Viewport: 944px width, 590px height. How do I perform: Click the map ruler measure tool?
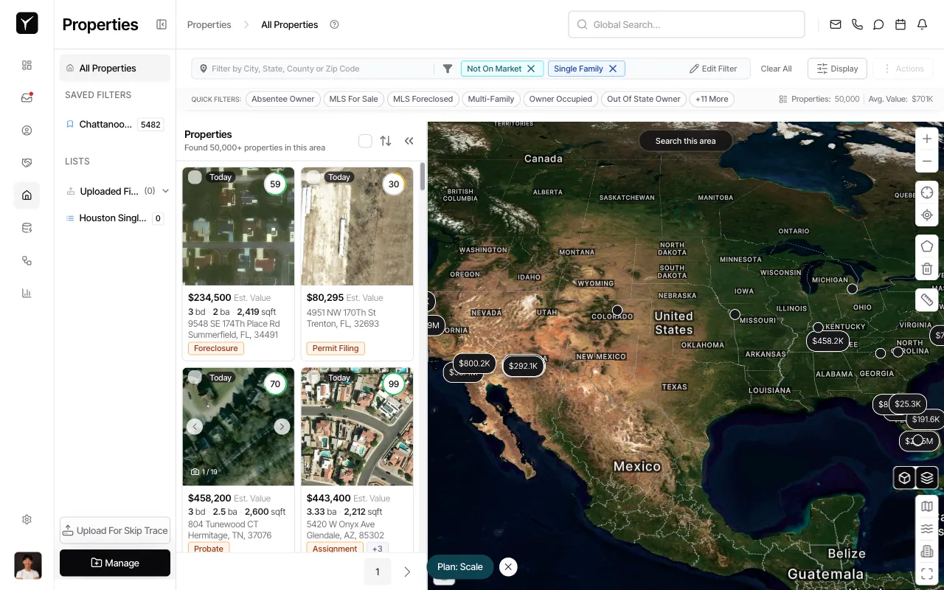click(x=927, y=300)
